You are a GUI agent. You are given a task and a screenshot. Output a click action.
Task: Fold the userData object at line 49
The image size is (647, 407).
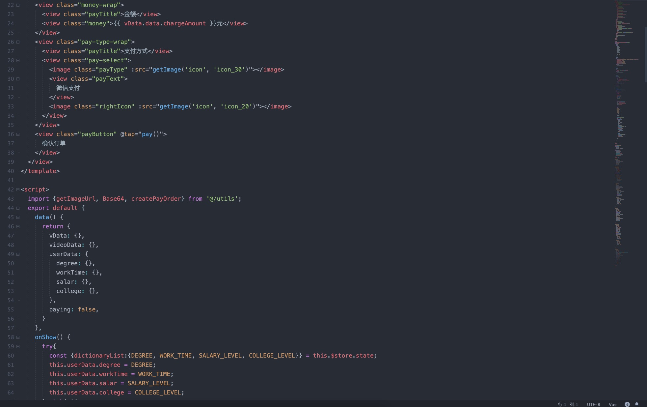(x=18, y=254)
